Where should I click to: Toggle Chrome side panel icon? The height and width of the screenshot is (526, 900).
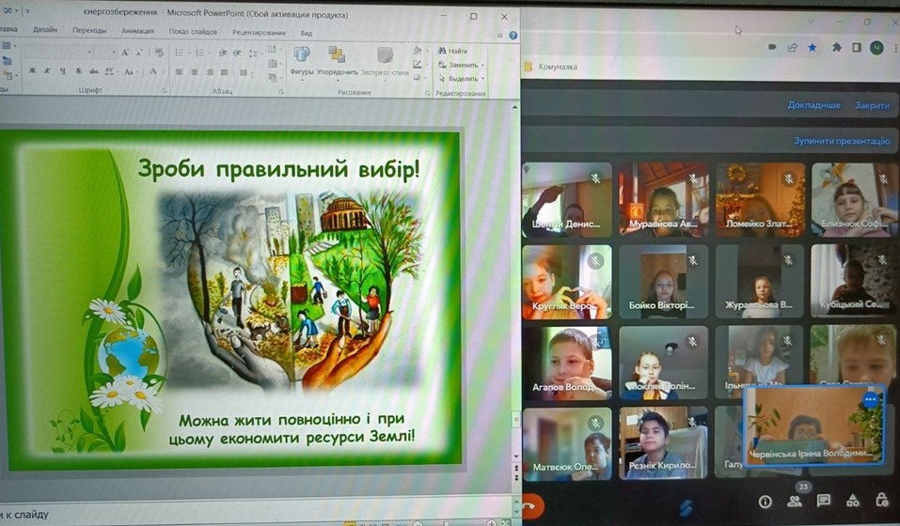[x=857, y=47]
